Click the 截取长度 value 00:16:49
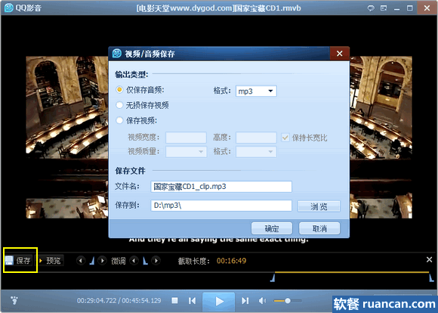This screenshot has width=438, height=313. tap(232, 261)
